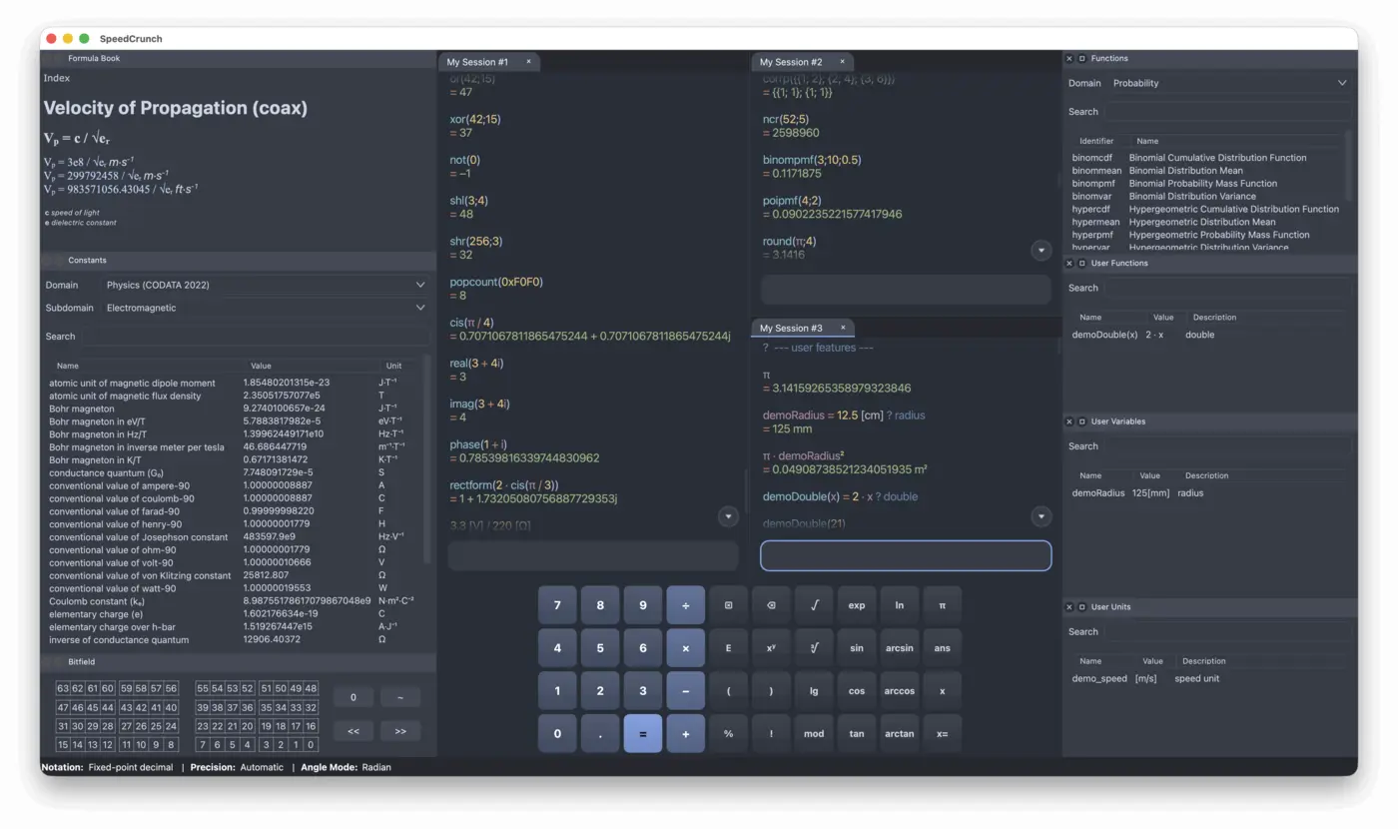The height and width of the screenshot is (829, 1398).
Task: Insert cube root from keypad
Action: coord(814,648)
